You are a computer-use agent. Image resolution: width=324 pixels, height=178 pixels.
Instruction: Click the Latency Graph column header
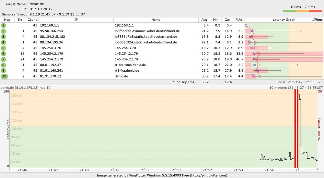(284, 20)
